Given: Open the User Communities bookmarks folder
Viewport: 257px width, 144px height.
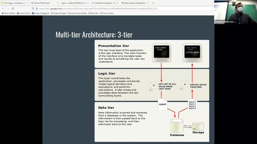Looking at the screenshot, I should coord(78,13).
